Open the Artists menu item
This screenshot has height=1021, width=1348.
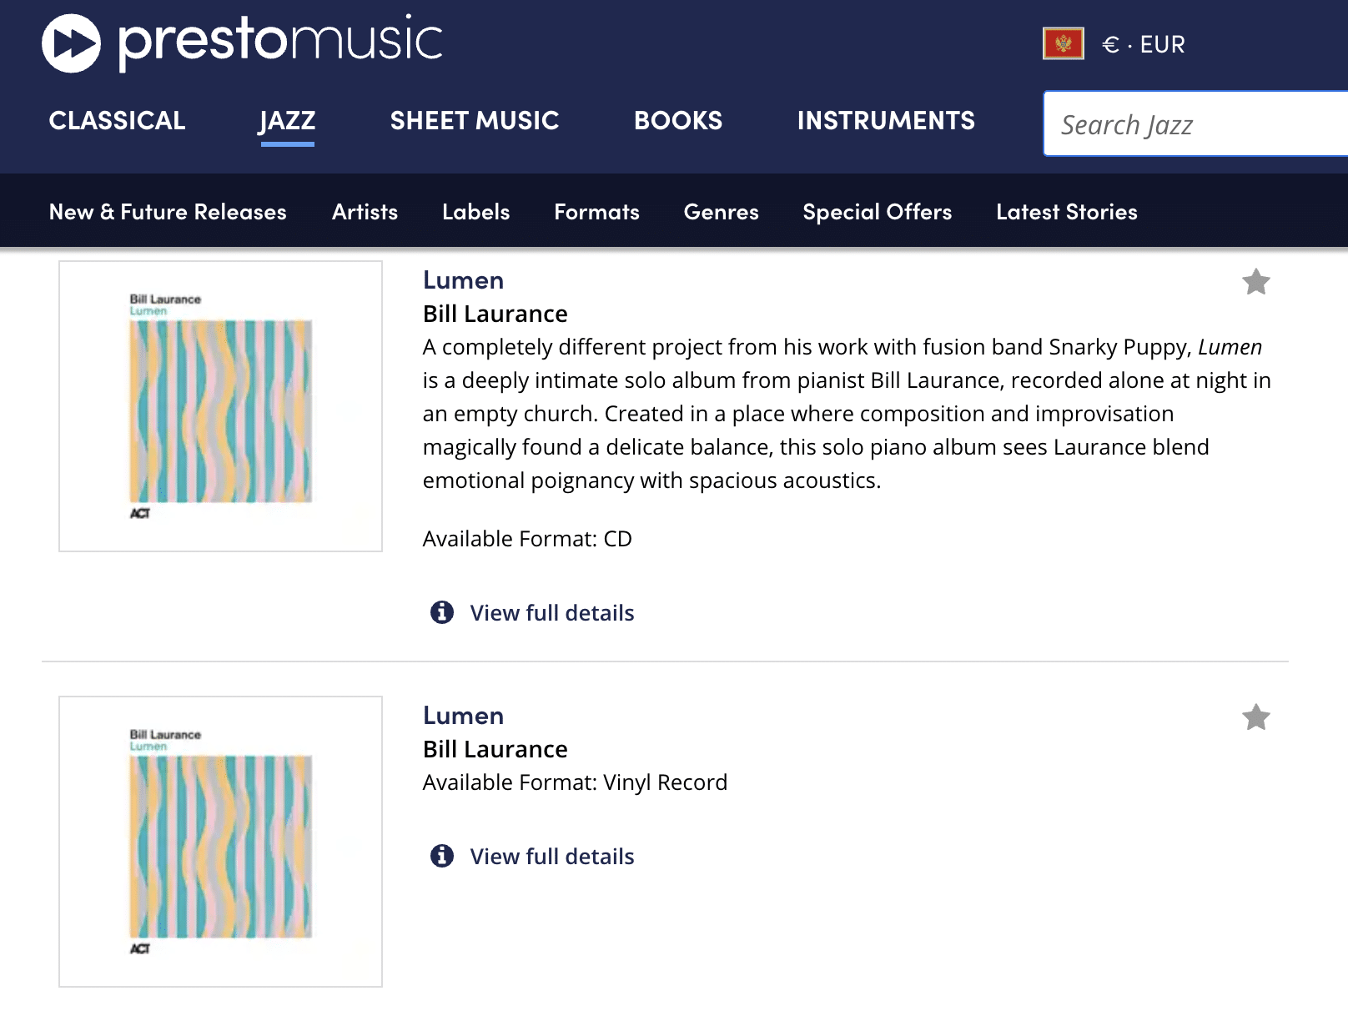pyautogui.click(x=365, y=212)
